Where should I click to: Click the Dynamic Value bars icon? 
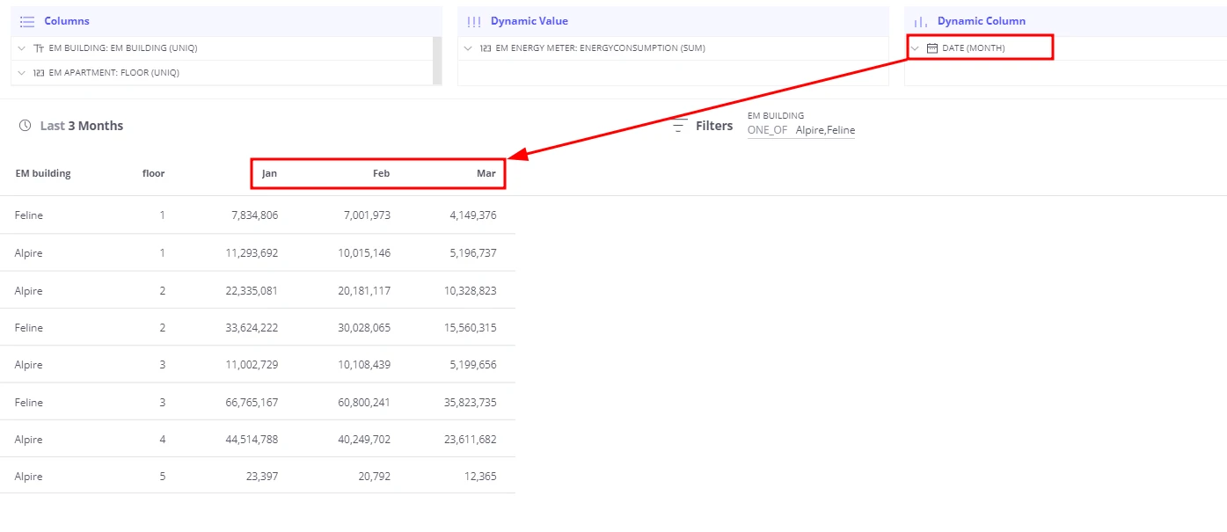coord(474,21)
